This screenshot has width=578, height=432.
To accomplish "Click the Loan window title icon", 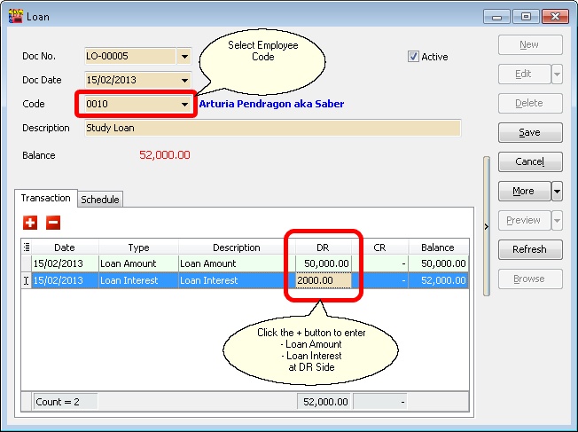I will [x=15, y=16].
